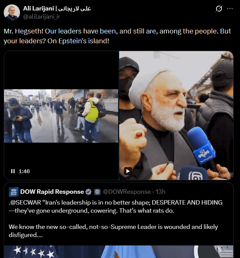Image resolution: width=240 pixels, height=258 pixels.
Task: Play the right video of the cleric
Action: pos(128,171)
